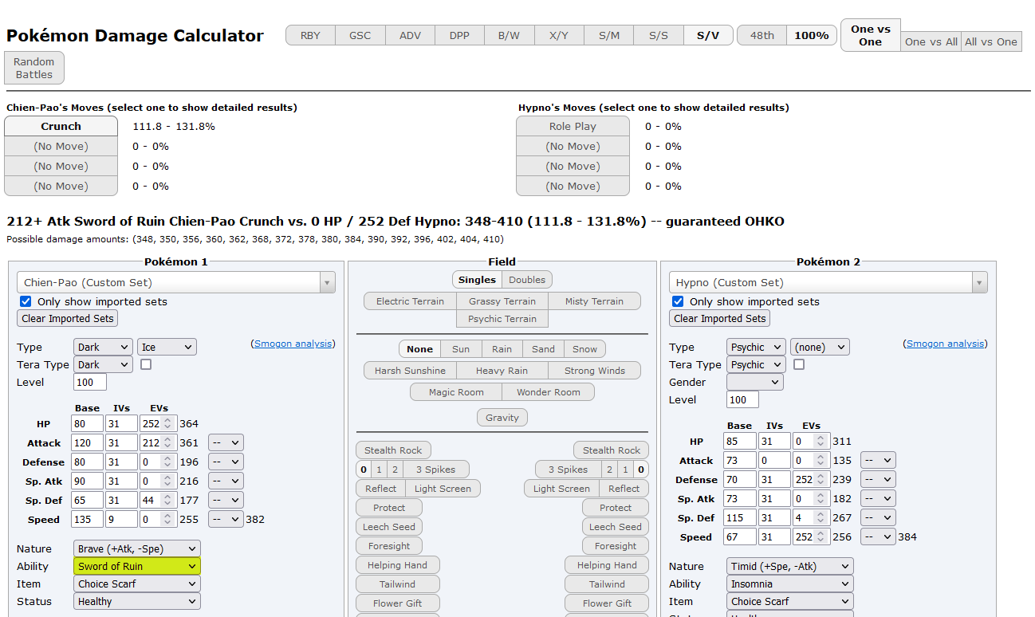Switch to All vs One mode
The width and height of the screenshot is (1035, 617).
pyautogui.click(x=991, y=41)
